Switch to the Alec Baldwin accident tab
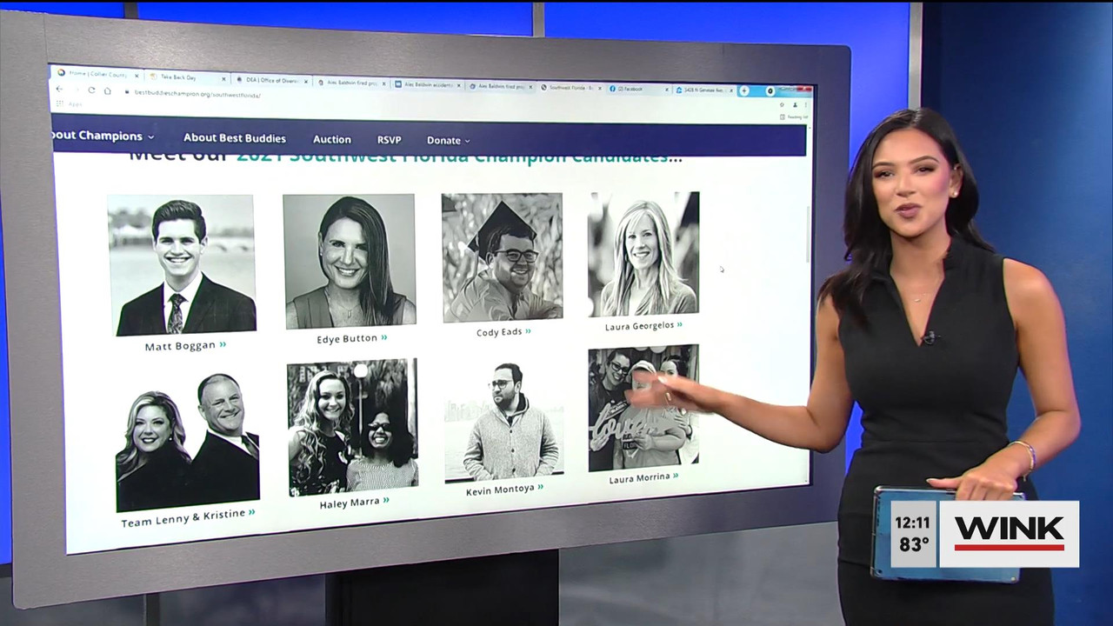This screenshot has width=1113, height=626. [429, 84]
